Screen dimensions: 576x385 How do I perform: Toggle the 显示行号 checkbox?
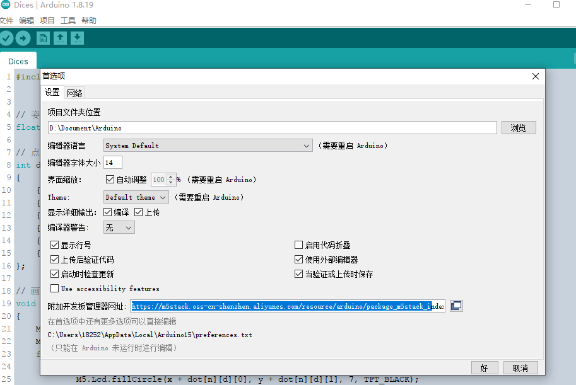coord(55,245)
